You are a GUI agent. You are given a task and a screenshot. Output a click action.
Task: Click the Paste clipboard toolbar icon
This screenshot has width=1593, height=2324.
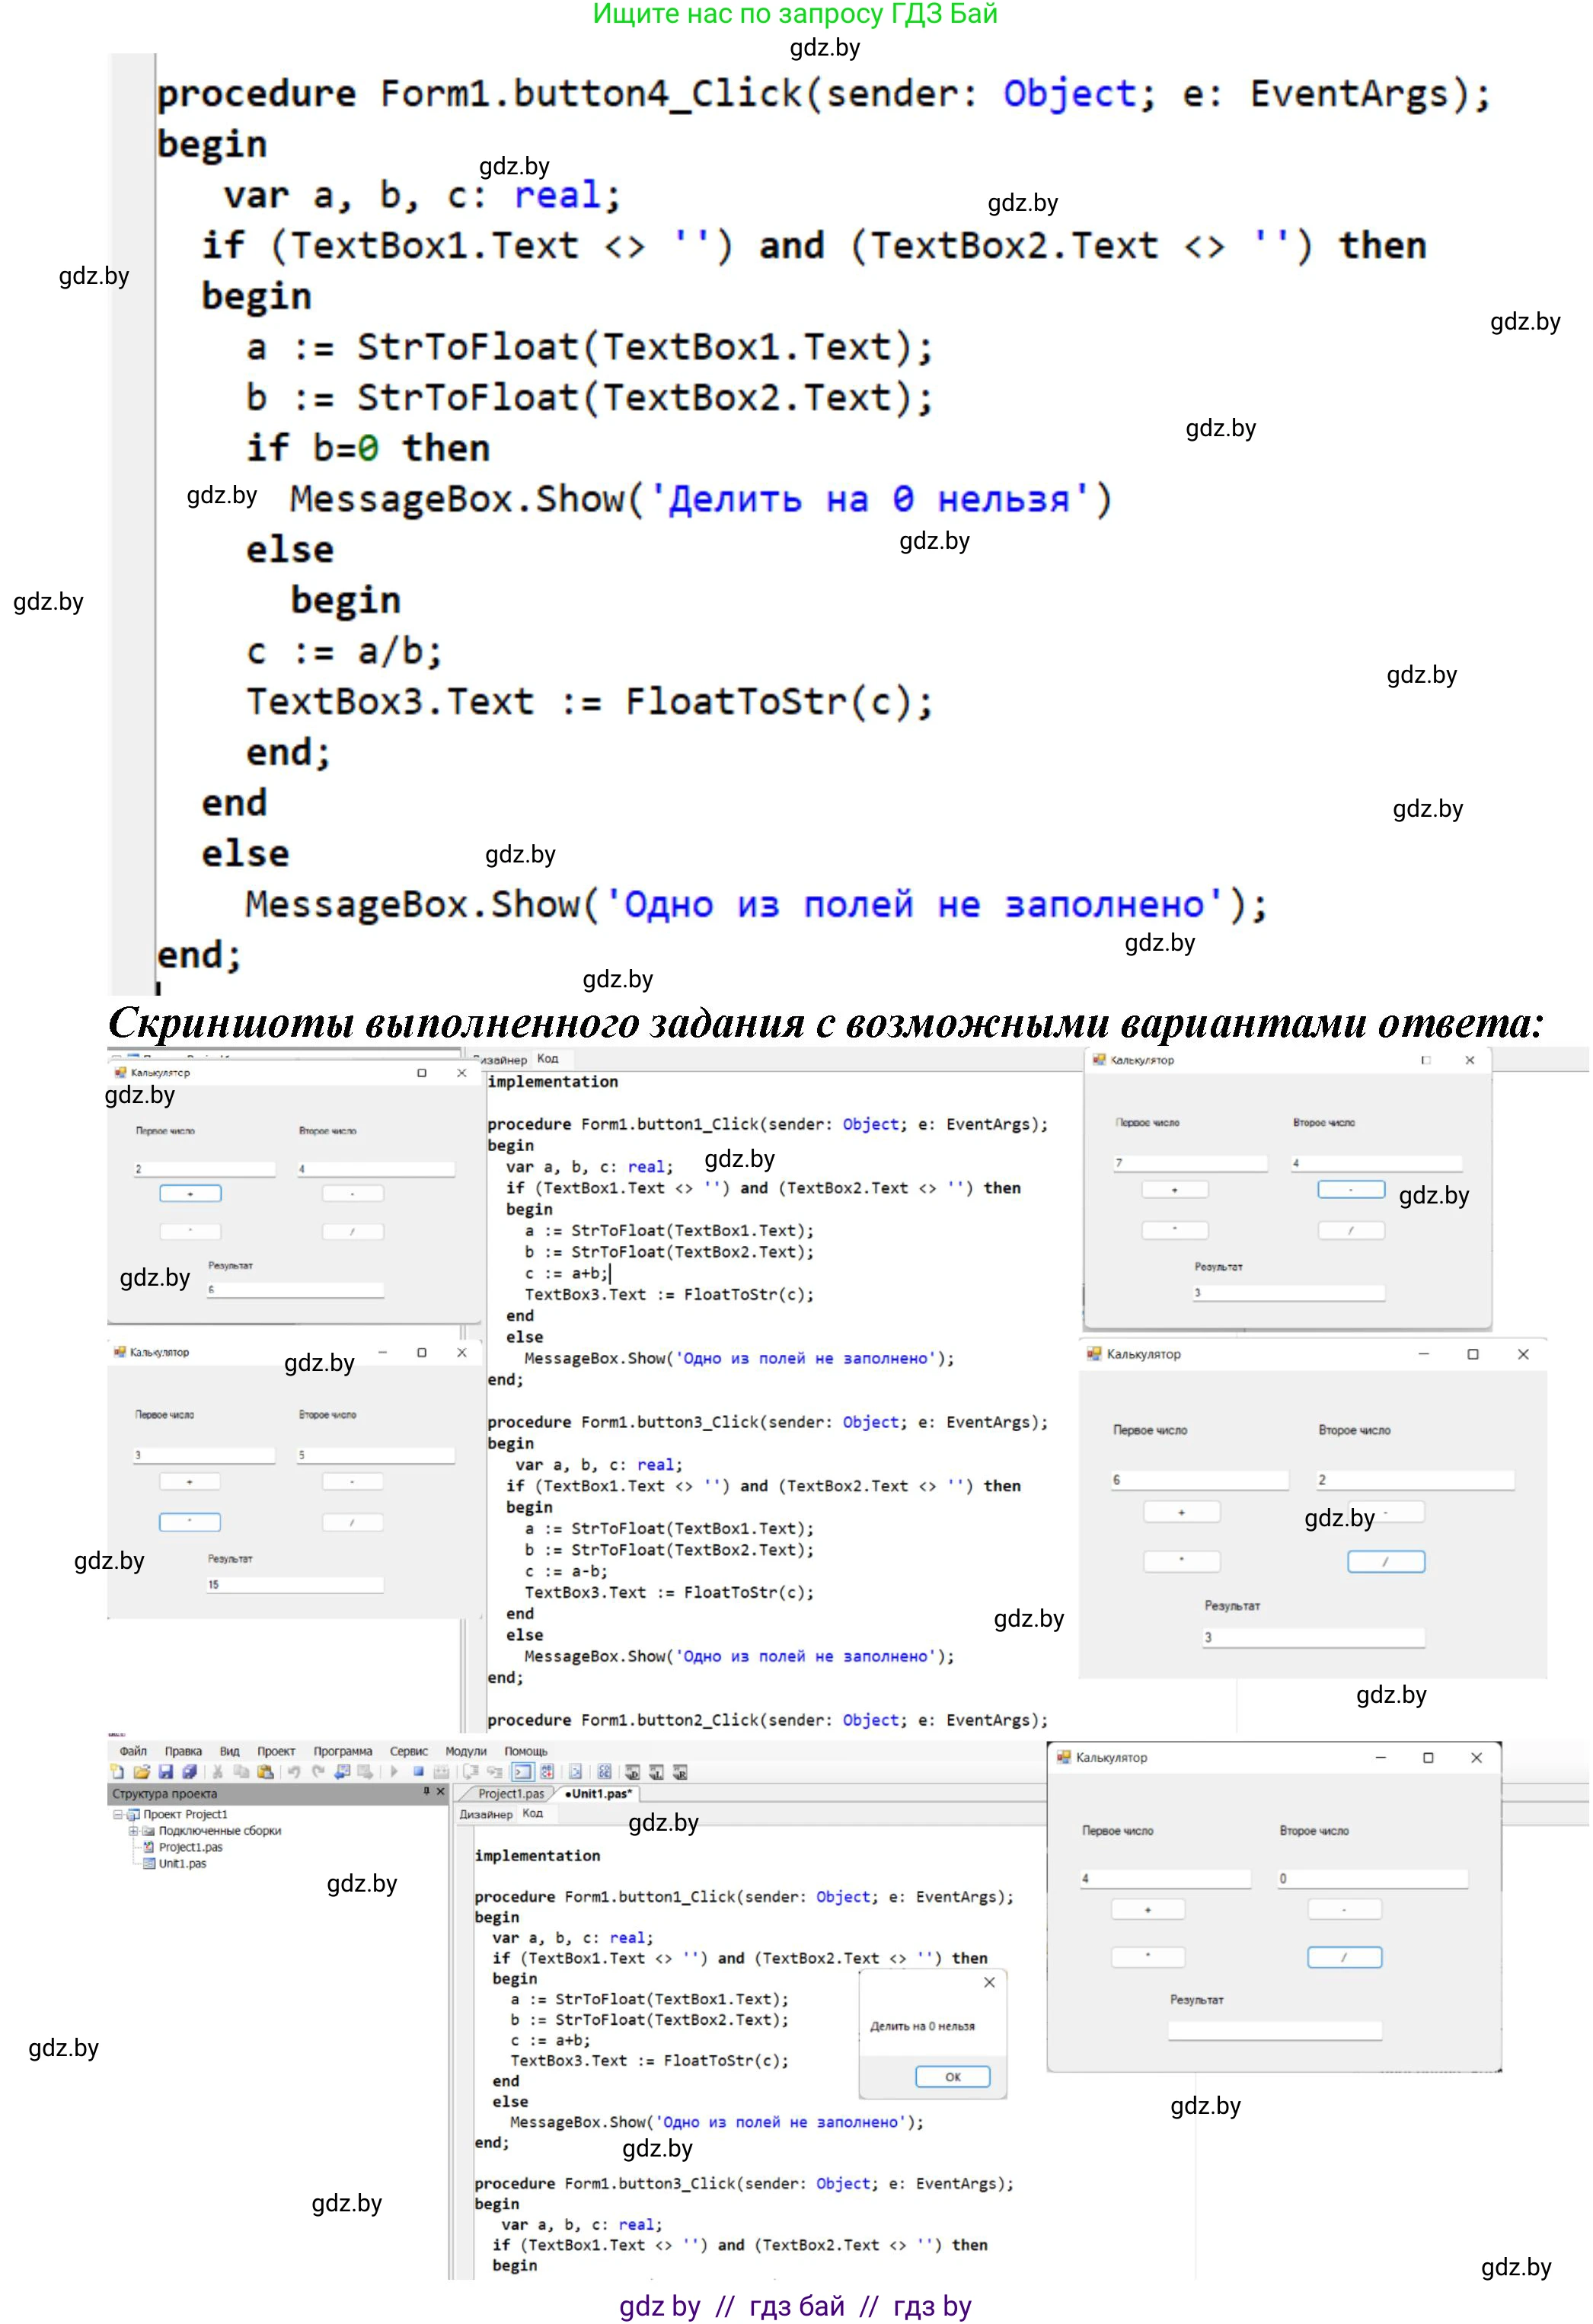(265, 1772)
